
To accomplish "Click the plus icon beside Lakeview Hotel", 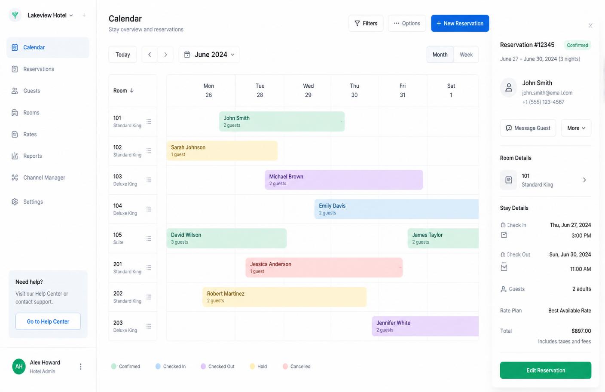I will (84, 15).
